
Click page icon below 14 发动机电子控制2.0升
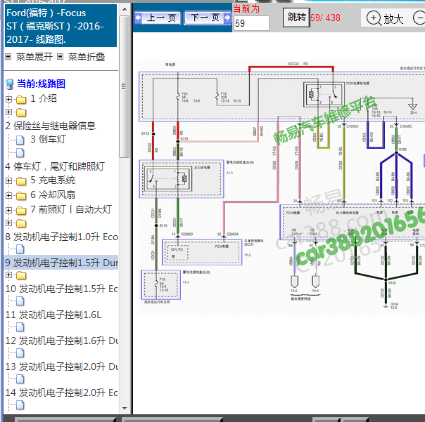pos(20,405)
